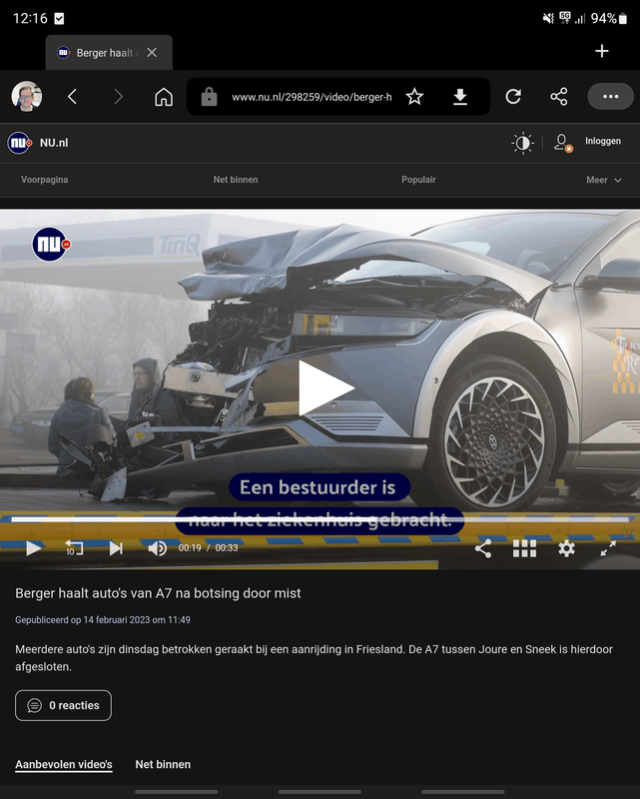Screen dimensions: 640x799
Task: Tap the 12:16 clock in status bar
Action: [x=30, y=18]
